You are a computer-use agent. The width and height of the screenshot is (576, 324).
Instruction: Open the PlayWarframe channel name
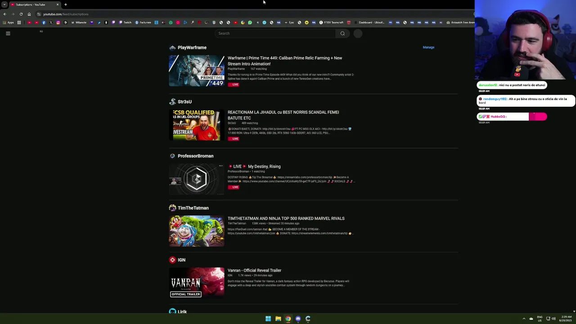(192, 48)
